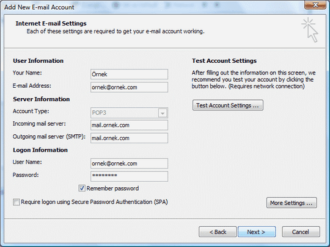Click the Remember password label text
The width and height of the screenshot is (330, 247).
[x=112, y=188]
